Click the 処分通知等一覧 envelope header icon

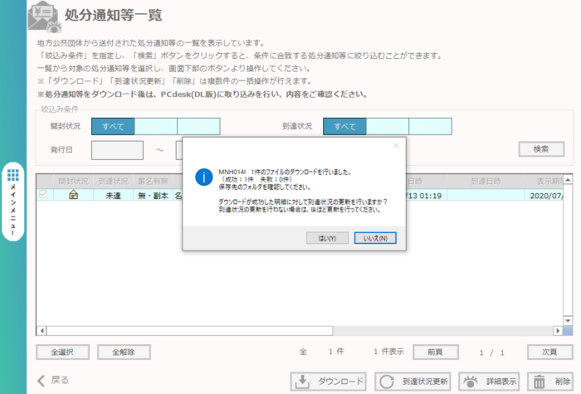(x=45, y=17)
